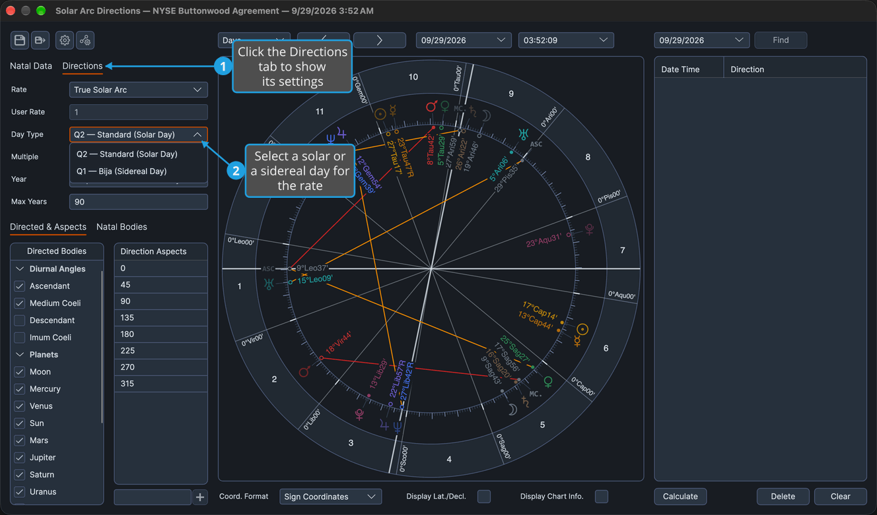Click the new aspect input field

click(153, 497)
